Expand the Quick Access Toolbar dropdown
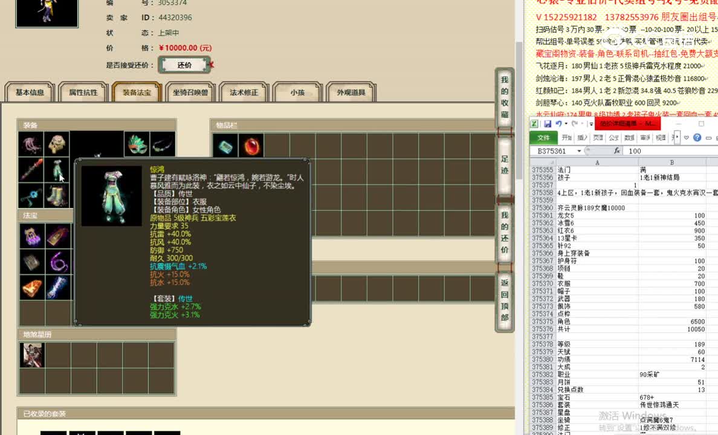The width and height of the screenshot is (718, 435). click(590, 124)
